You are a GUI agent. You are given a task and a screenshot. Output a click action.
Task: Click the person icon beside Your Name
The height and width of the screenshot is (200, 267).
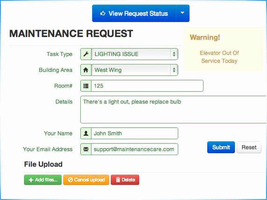pyautogui.click(x=86, y=133)
